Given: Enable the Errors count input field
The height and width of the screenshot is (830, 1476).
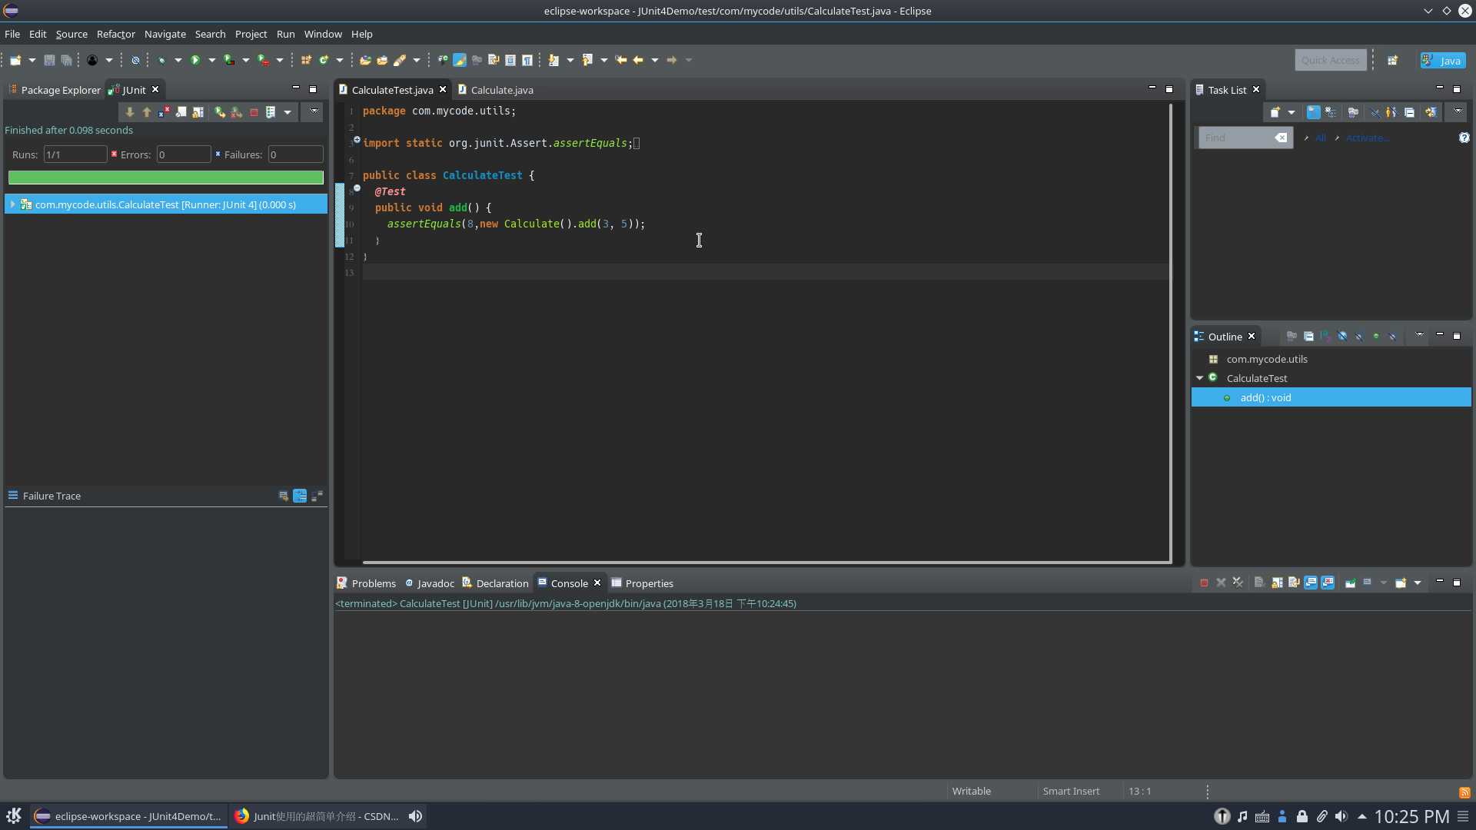Looking at the screenshot, I should (182, 154).
